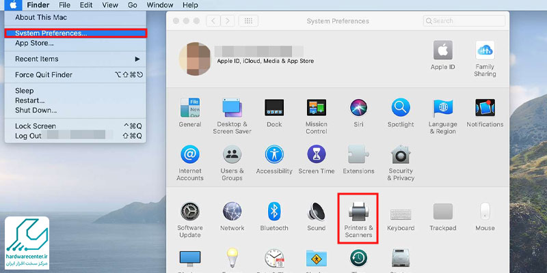Choose Sleep from Apple menu
Viewport: 547px width, 273px height.
point(75,91)
